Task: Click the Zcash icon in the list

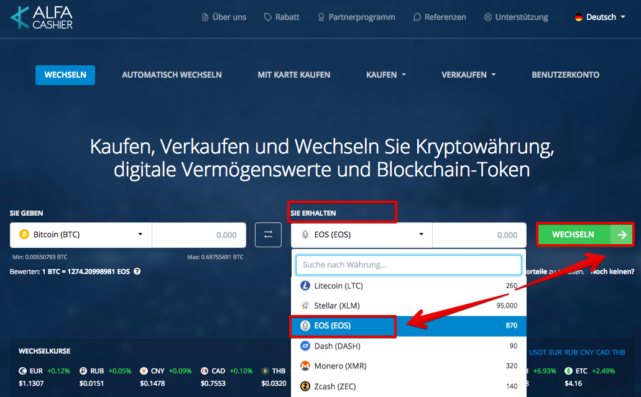Action: (305, 386)
